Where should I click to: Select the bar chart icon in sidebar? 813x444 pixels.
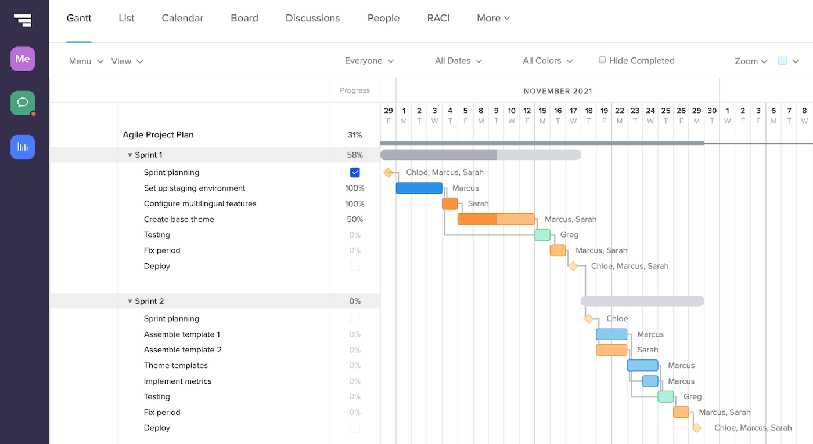(x=22, y=147)
